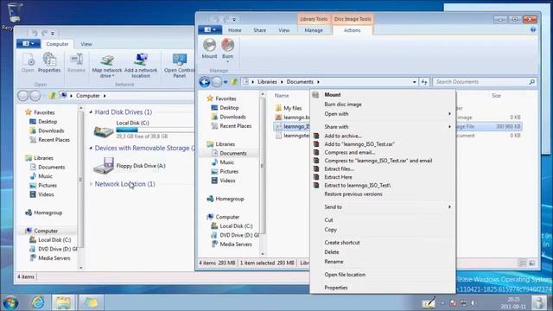Viewport: 553px width, 311px height.
Task: Choose Rename from the context menu
Action: tap(334, 262)
